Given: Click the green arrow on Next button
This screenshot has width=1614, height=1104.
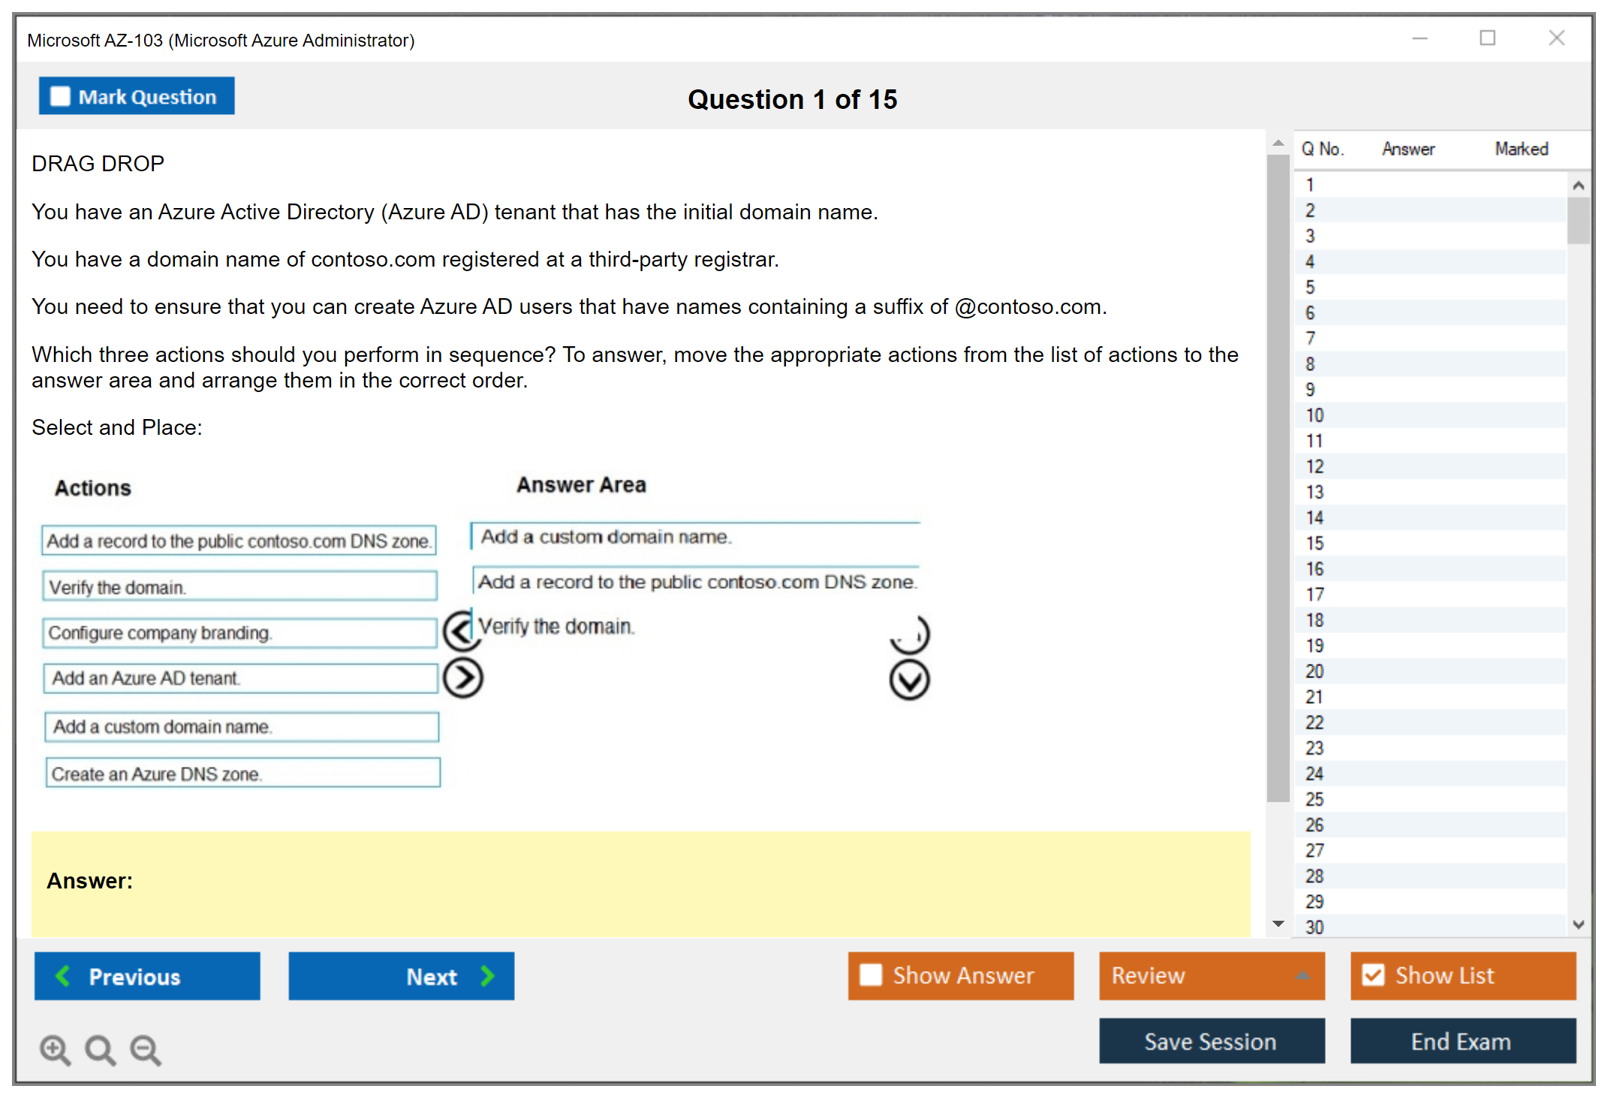Looking at the screenshot, I should click(488, 976).
